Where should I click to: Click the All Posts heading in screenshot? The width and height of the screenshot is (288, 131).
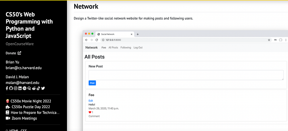point(94,57)
